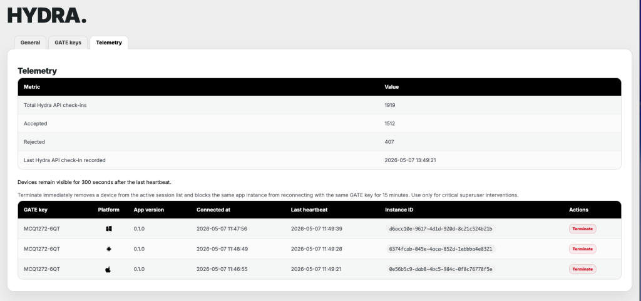The image size is (641, 301).
Task: Click the Android platform icon
Action: tap(108, 248)
